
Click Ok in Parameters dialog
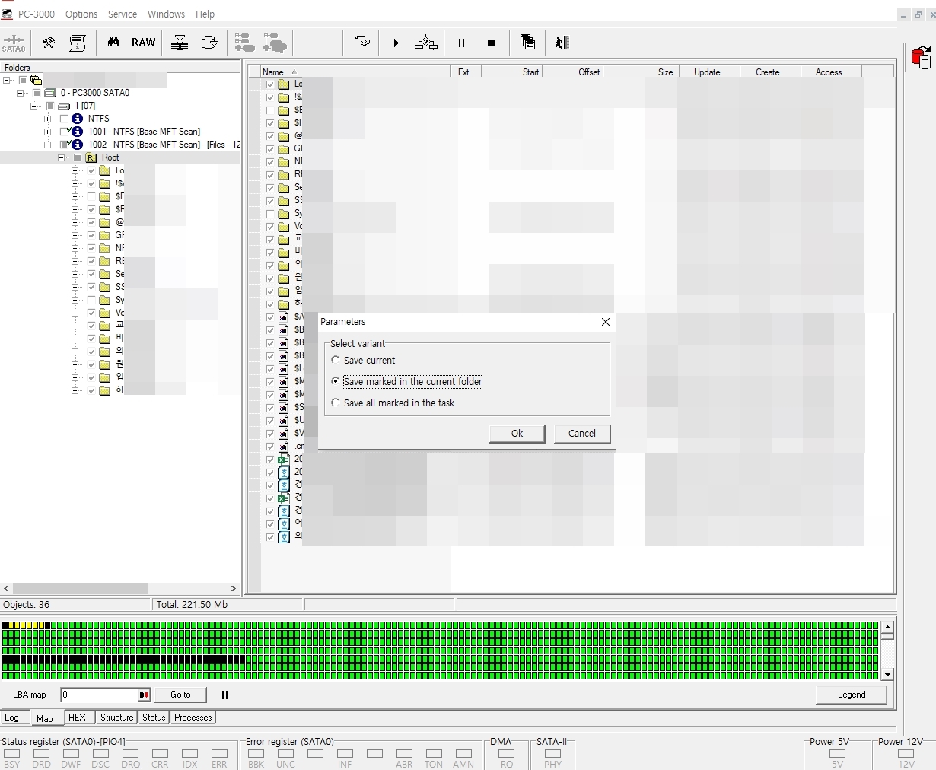point(517,434)
